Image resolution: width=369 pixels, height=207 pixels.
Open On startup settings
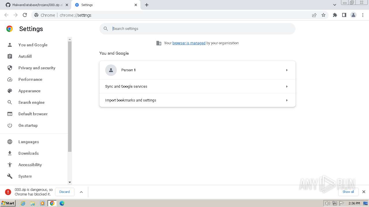[x=28, y=125]
